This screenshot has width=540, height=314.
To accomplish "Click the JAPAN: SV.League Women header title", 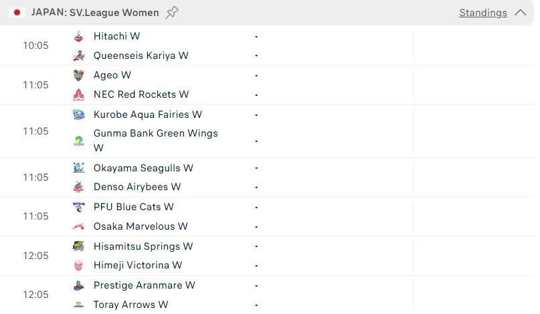I will 95,13.
